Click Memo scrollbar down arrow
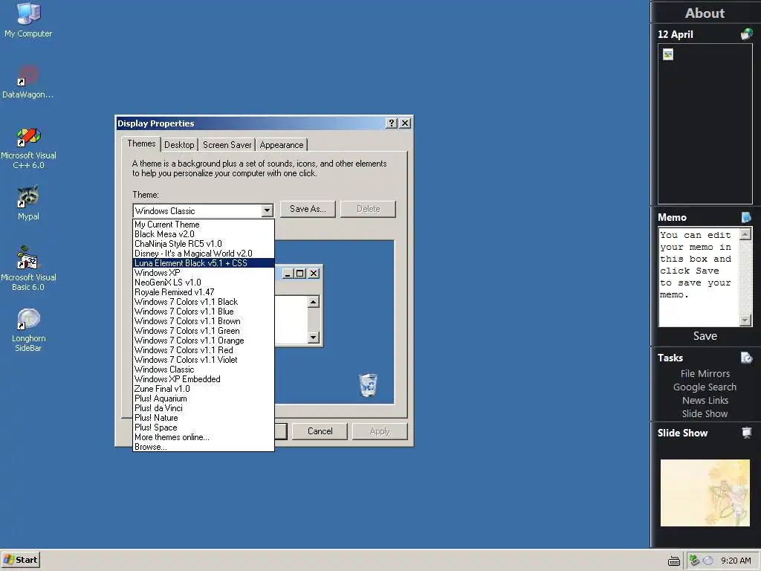The height and width of the screenshot is (571, 761). coord(745,320)
